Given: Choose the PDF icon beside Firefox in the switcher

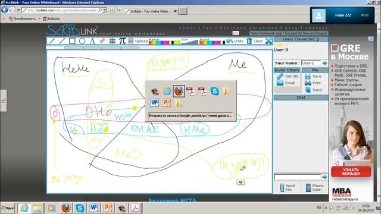Looking at the screenshot, I should [x=190, y=91].
